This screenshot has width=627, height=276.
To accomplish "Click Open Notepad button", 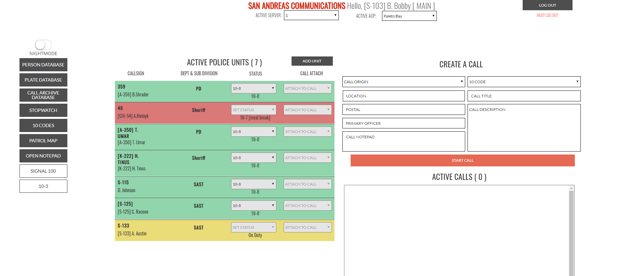I will (43, 156).
